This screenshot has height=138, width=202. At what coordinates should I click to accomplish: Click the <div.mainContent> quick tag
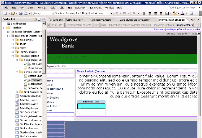coord(164,25)
